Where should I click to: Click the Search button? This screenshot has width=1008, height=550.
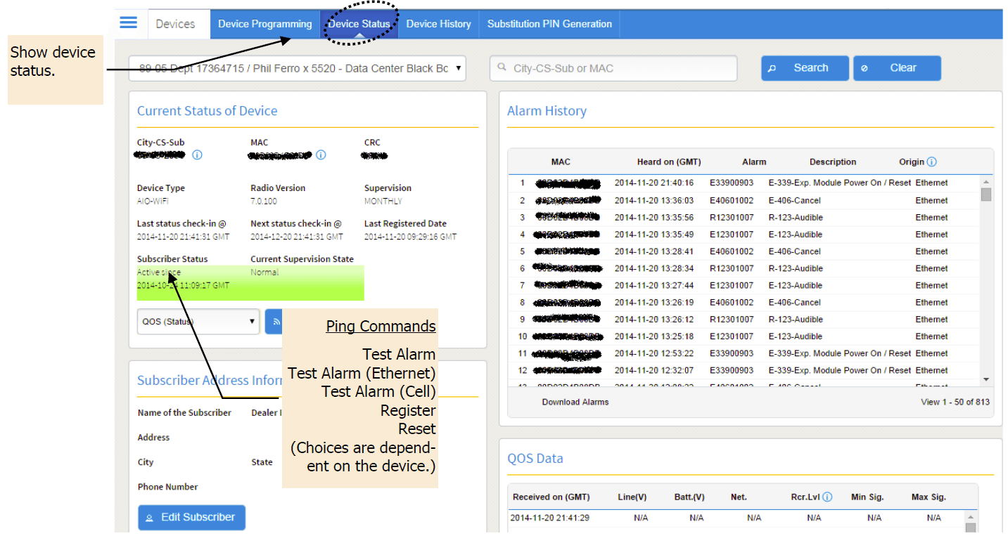click(x=804, y=68)
